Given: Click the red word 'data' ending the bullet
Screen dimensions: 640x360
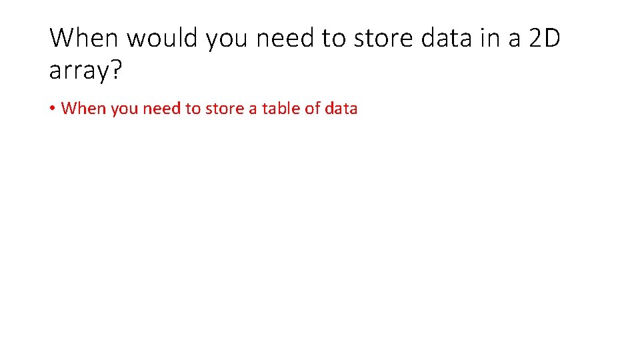Looking at the screenshot, I should pyautogui.click(x=341, y=108).
